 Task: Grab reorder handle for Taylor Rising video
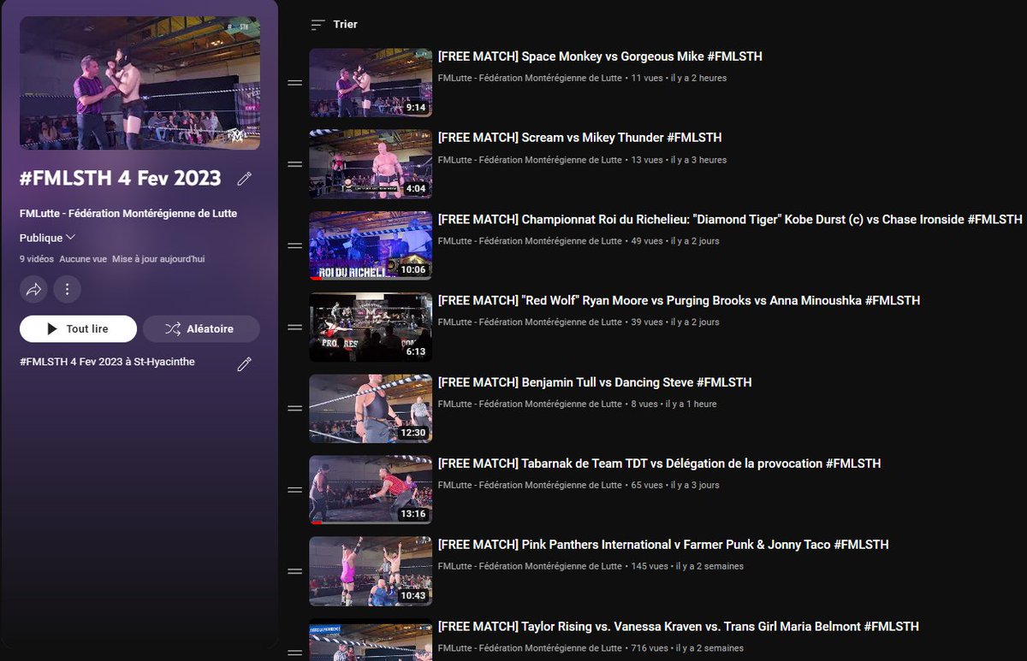(x=294, y=652)
